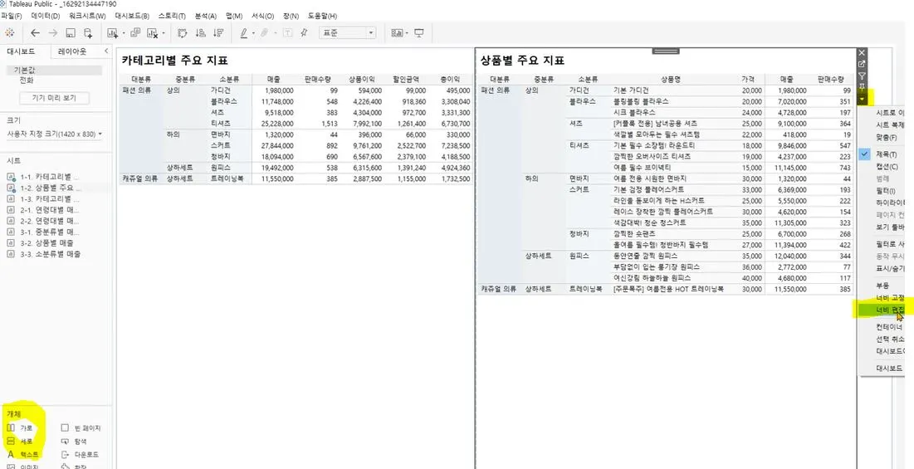
Task: Open the 표준 fit dropdown
Action: [347, 32]
